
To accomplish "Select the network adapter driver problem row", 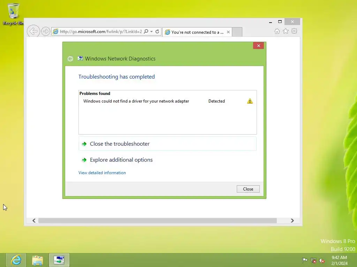I will pos(168,101).
